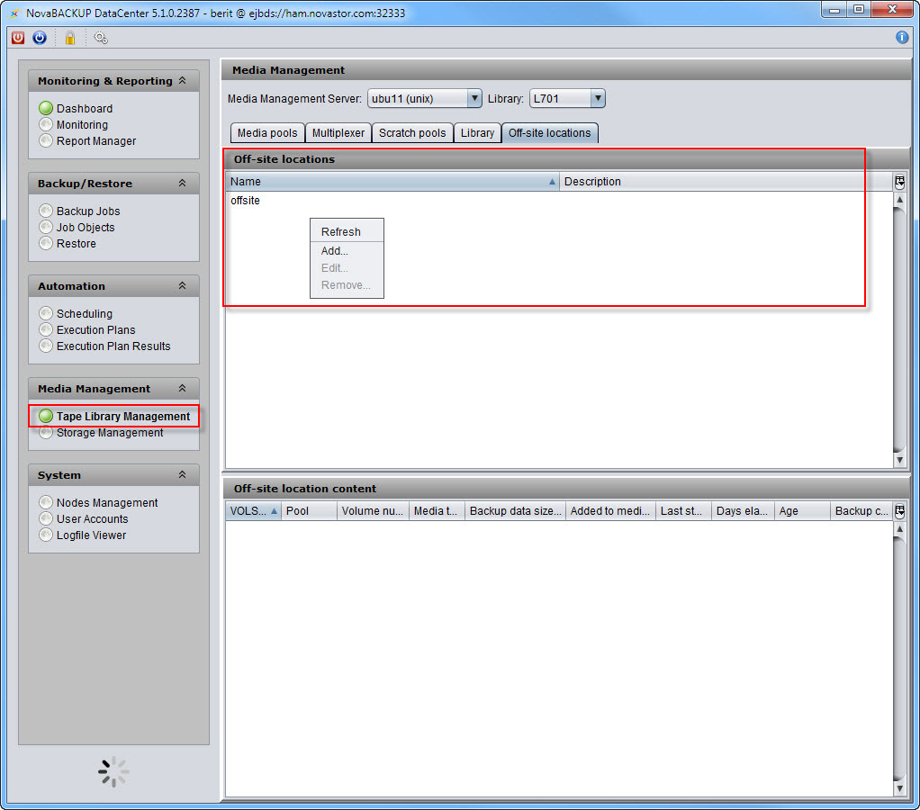The image size is (920, 810).
Task: Sort by Days ela... column header
Action: pos(743,511)
